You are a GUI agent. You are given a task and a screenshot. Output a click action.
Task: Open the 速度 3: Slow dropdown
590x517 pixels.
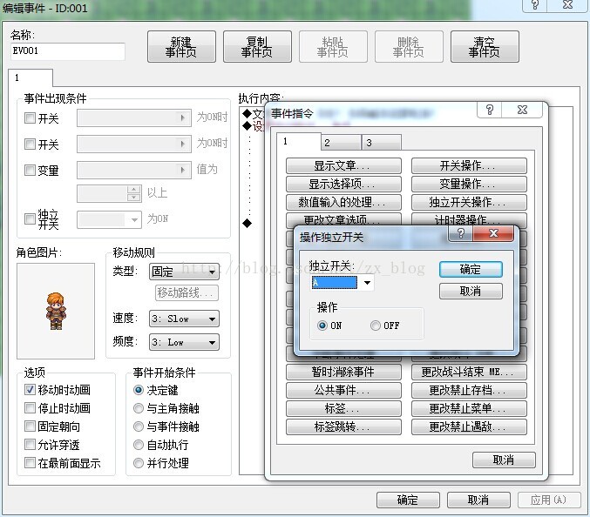[184, 319]
